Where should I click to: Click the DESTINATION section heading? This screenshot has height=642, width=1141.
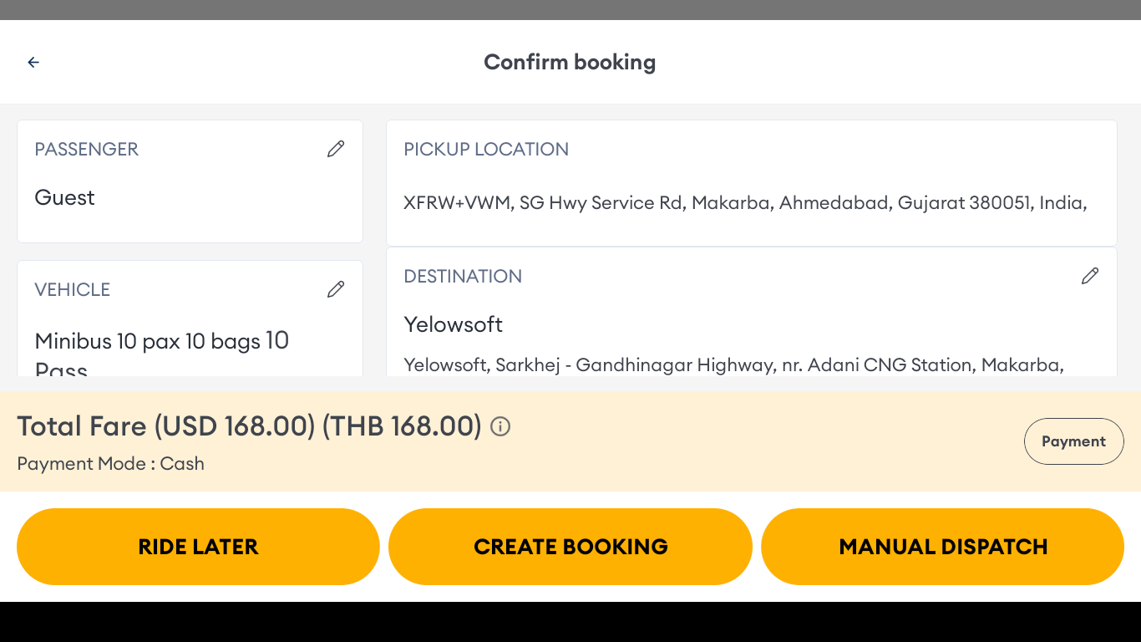[463, 277]
